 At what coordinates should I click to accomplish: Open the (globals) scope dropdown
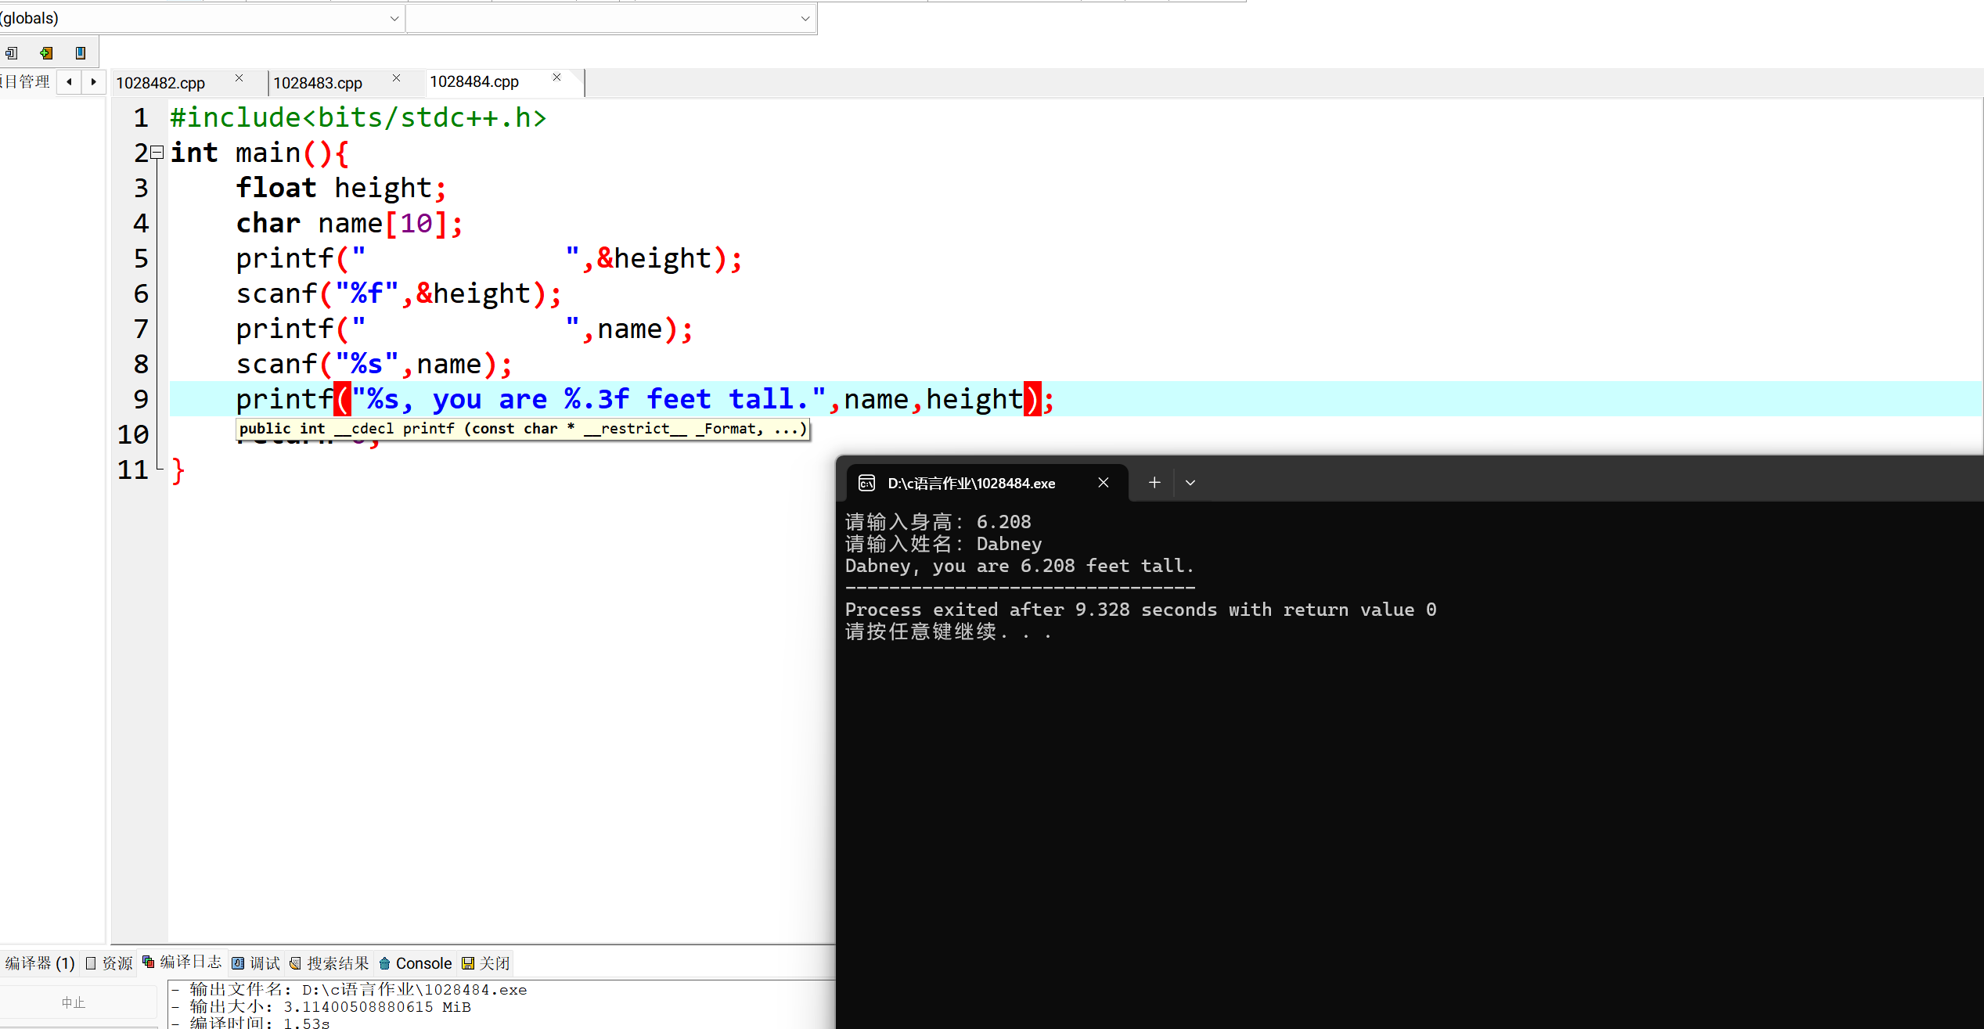[x=394, y=19]
